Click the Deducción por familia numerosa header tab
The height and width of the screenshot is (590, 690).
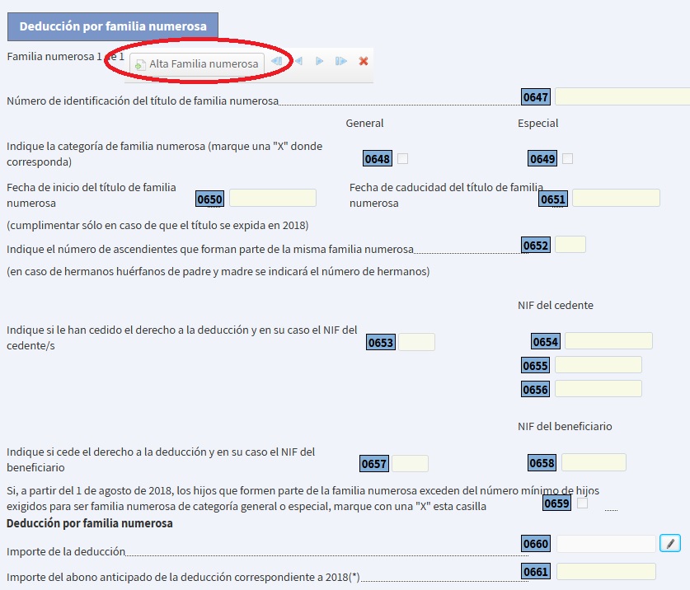(113, 26)
